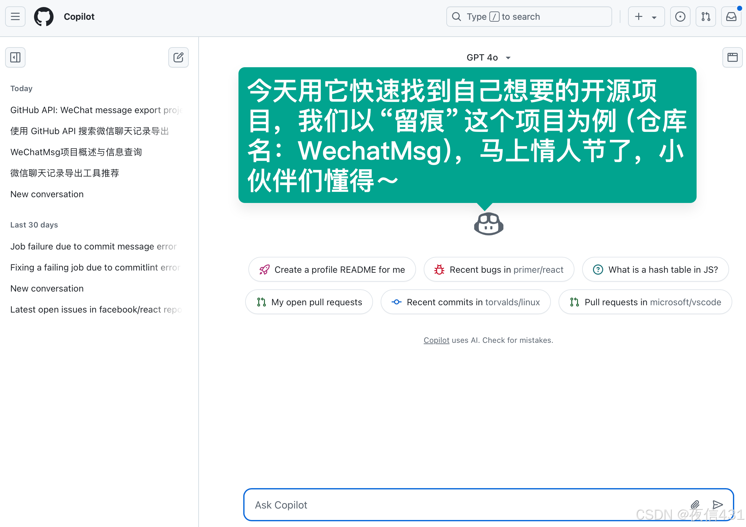Open the hamburger navigation menu

click(x=15, y=17)
